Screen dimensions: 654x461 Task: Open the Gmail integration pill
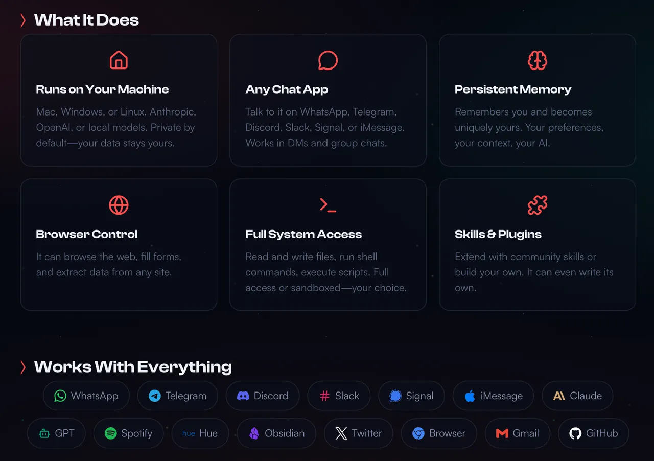517,433
